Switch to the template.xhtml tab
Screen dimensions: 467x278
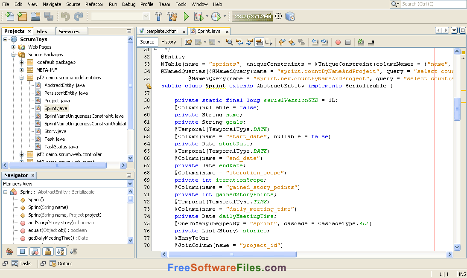coord(162,31)
